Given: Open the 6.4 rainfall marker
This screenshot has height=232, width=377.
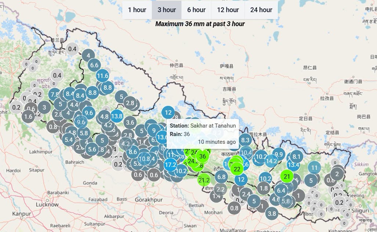Looking at the screenshot, I should pyautogui.click(x=281, y=190).
